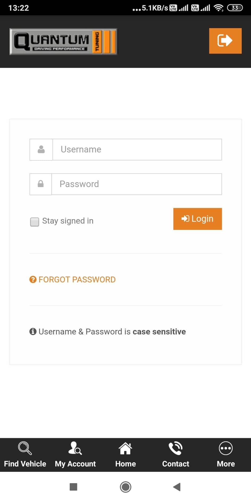Tap the user silhouette icon beside Username

click(41, 149)
